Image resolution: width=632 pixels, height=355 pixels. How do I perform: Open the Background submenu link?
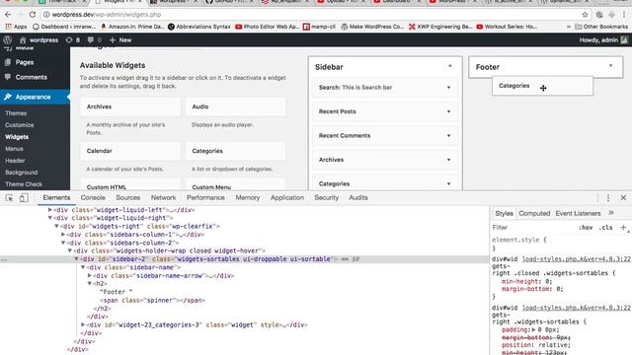coord(22,173)
